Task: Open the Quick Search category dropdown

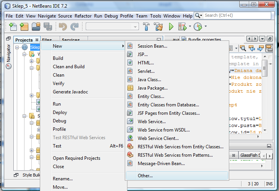Action: [x=201, y=16]
